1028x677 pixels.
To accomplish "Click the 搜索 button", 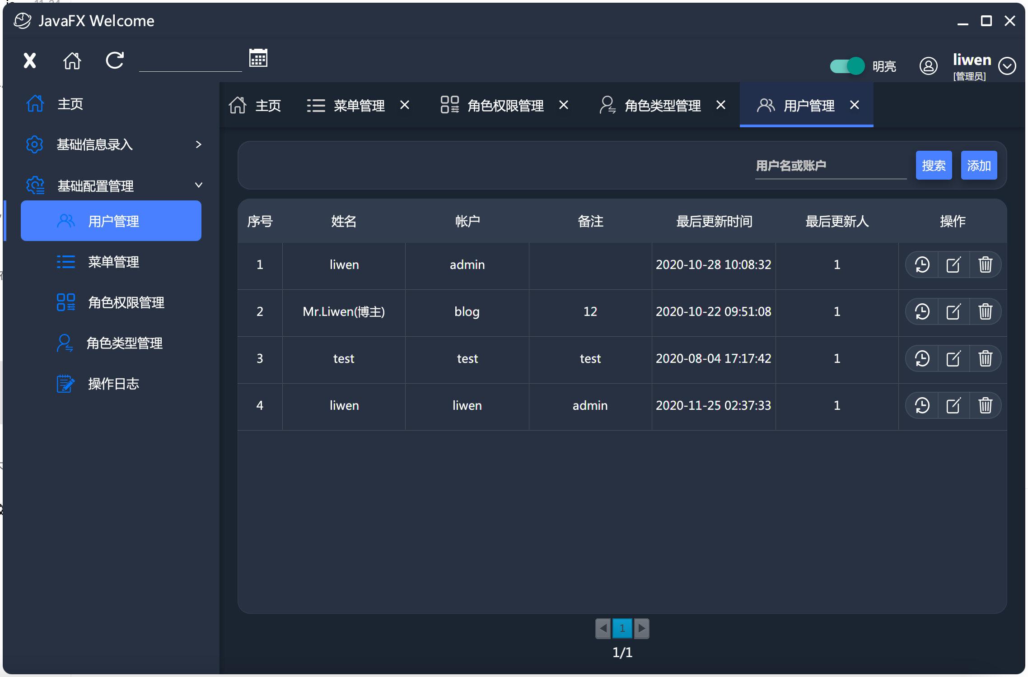I will click(x=934, y=165).
